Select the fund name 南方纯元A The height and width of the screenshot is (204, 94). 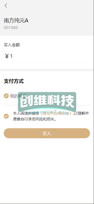tap(16, 21)
